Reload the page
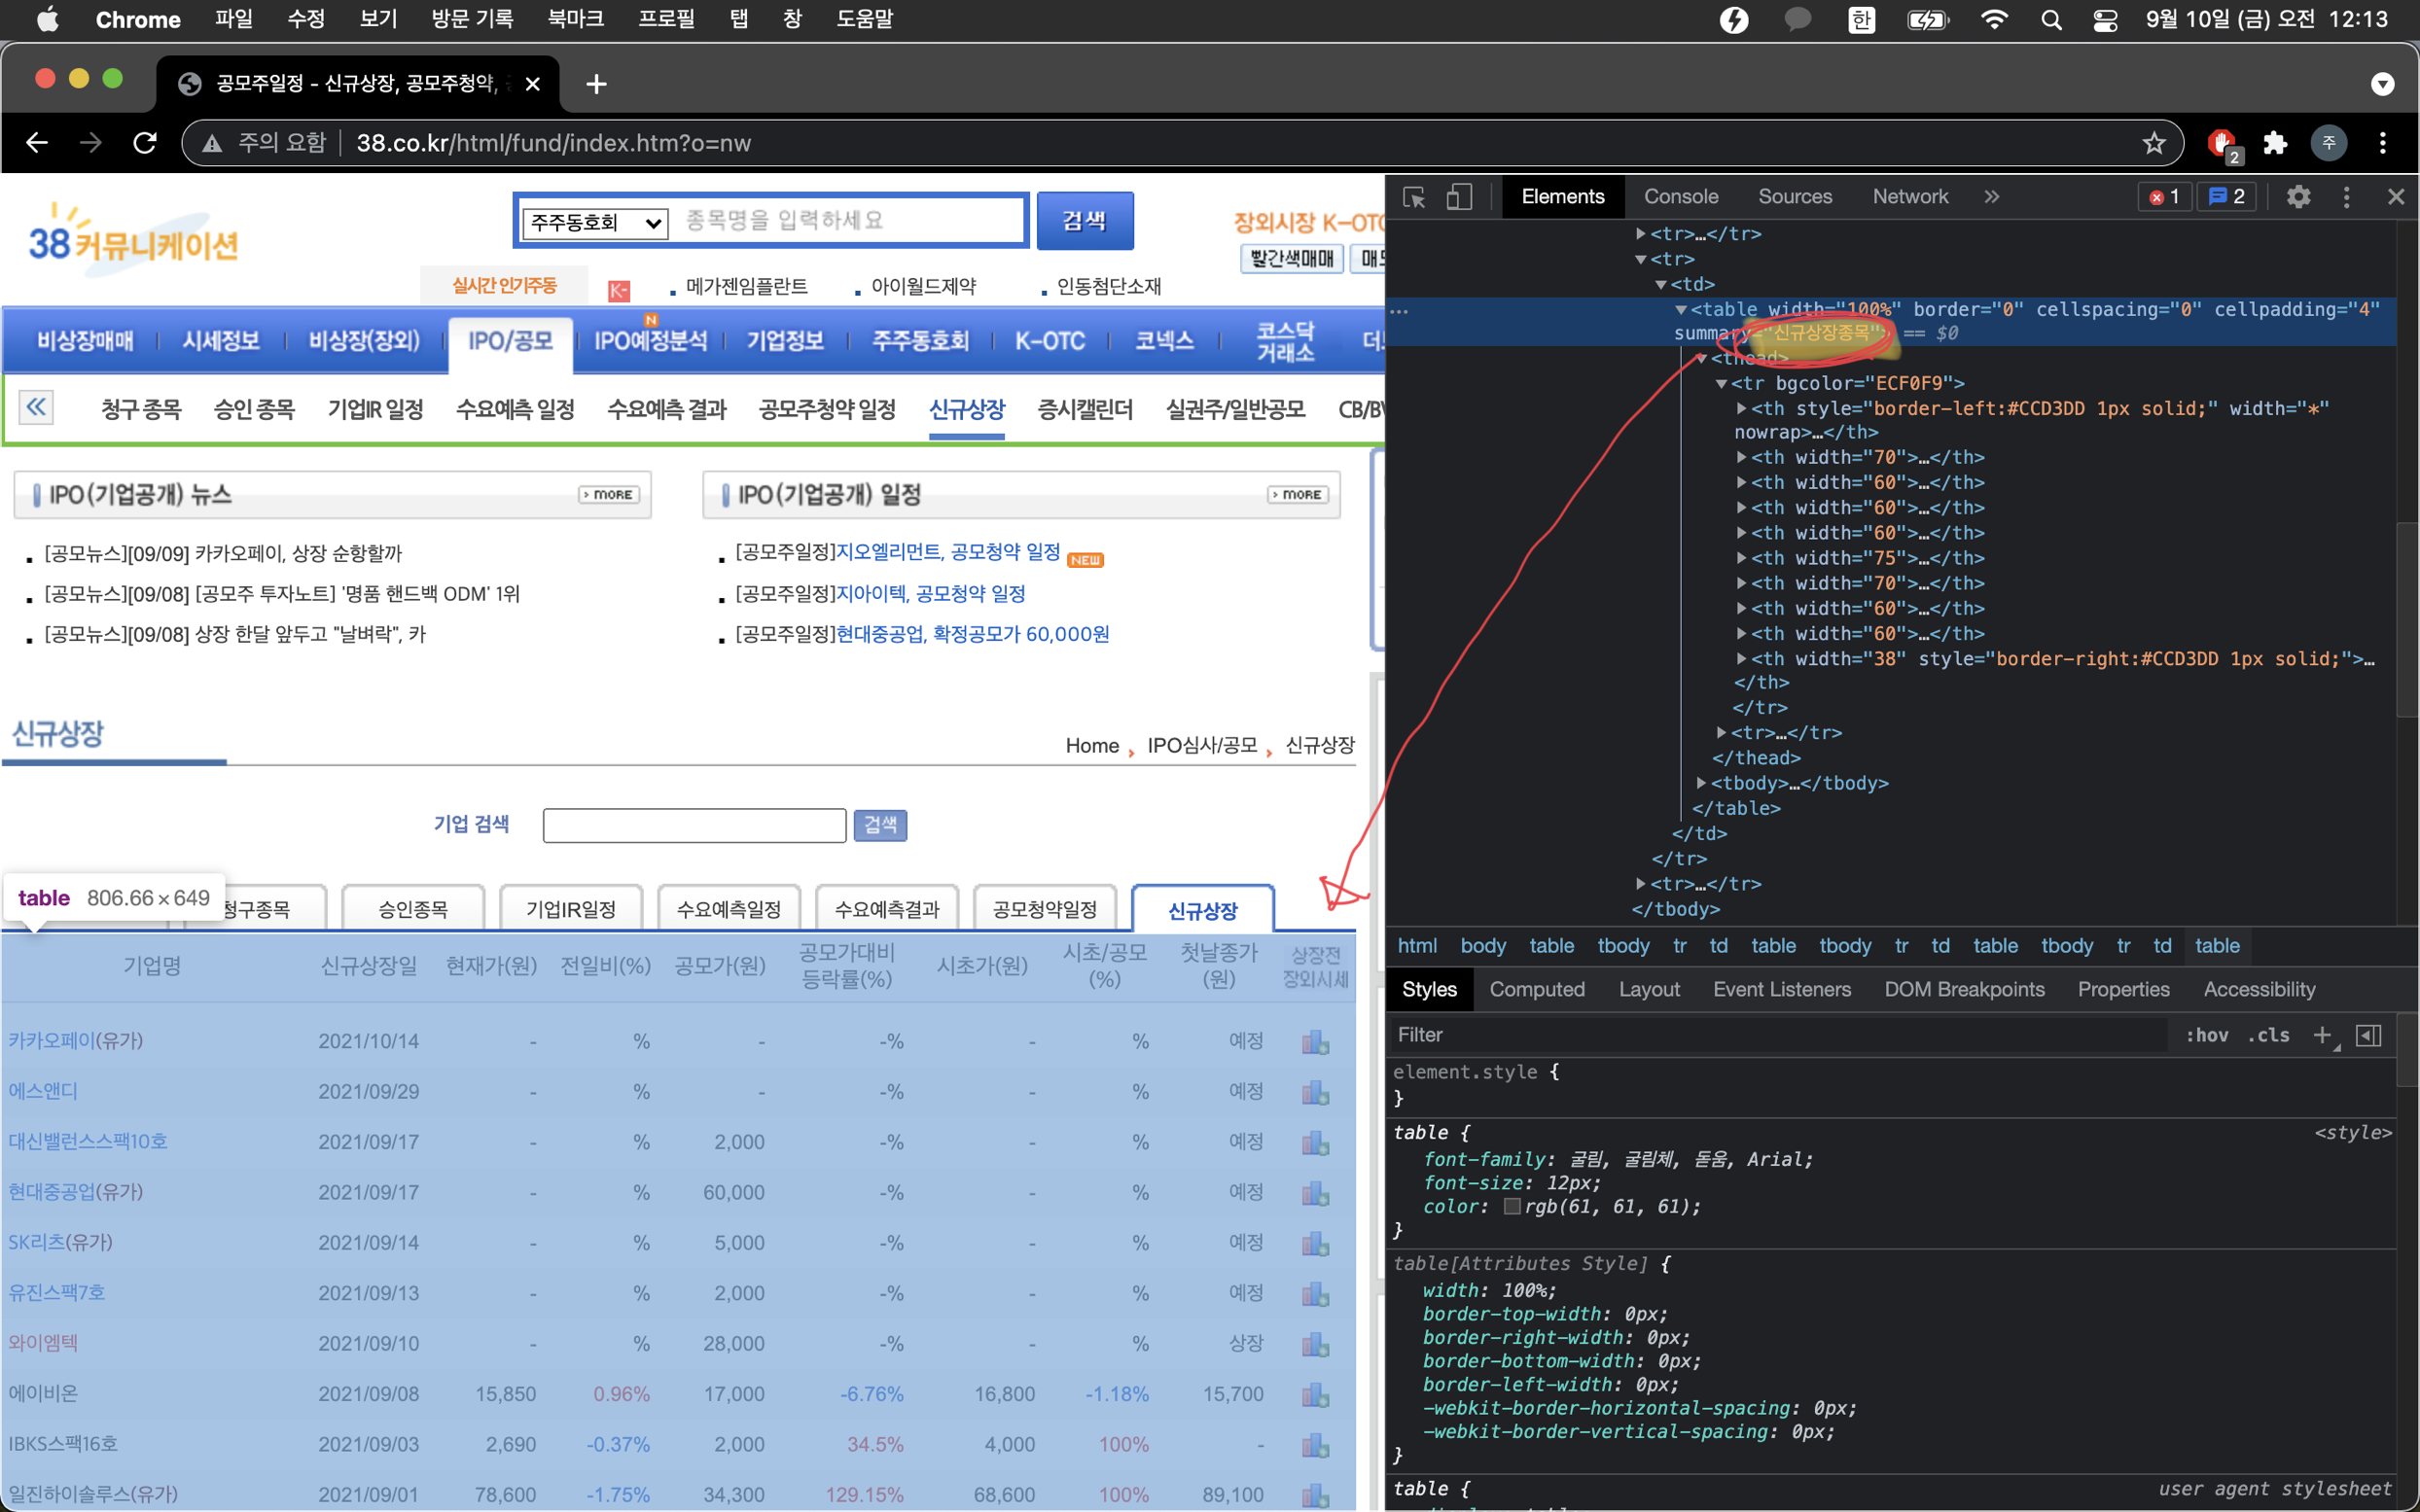This screenshot has height=1512, width=2420. (146, 143)
